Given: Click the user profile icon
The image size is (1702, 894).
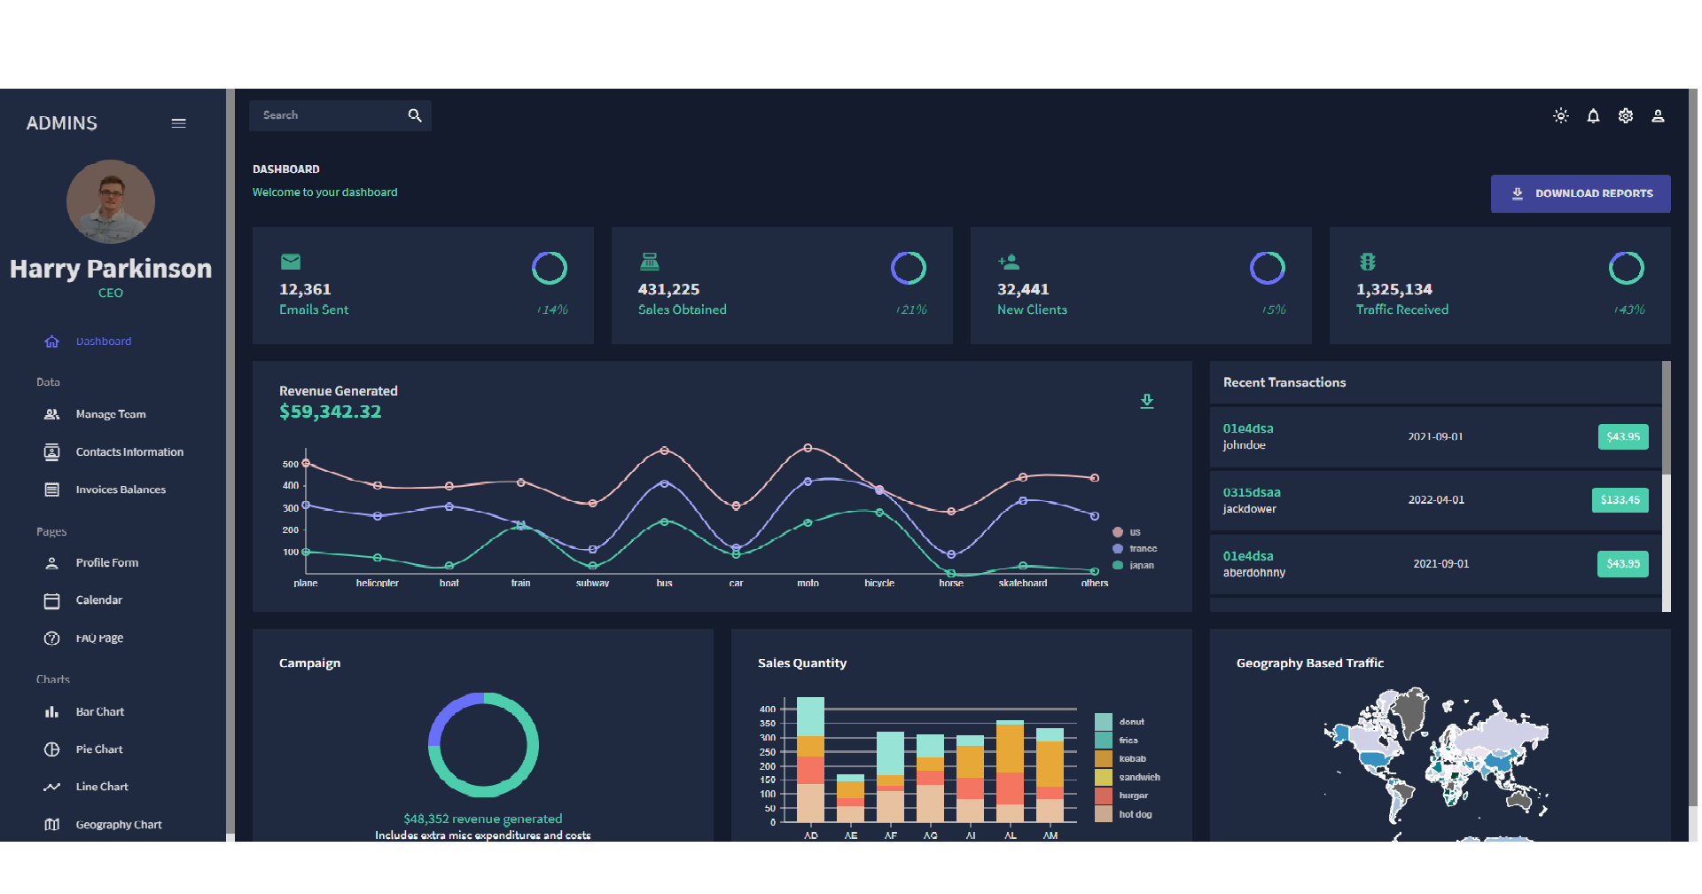Looking at the screenshot, I should point(1657,116).
